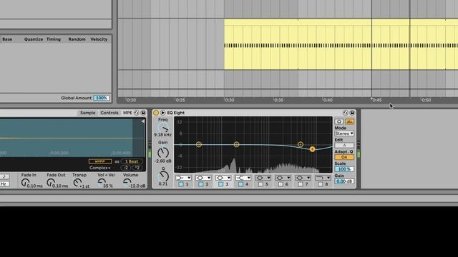Viewport: 458px width, 257px height.
Task: Open filter type dropdown for band 1
Action: (183, 178)
